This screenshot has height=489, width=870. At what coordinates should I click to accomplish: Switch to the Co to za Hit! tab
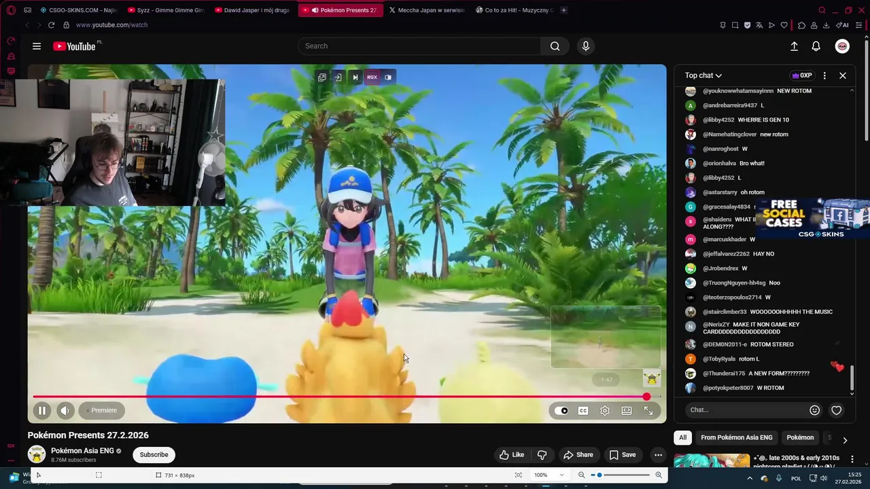click(x=515, y=10)
